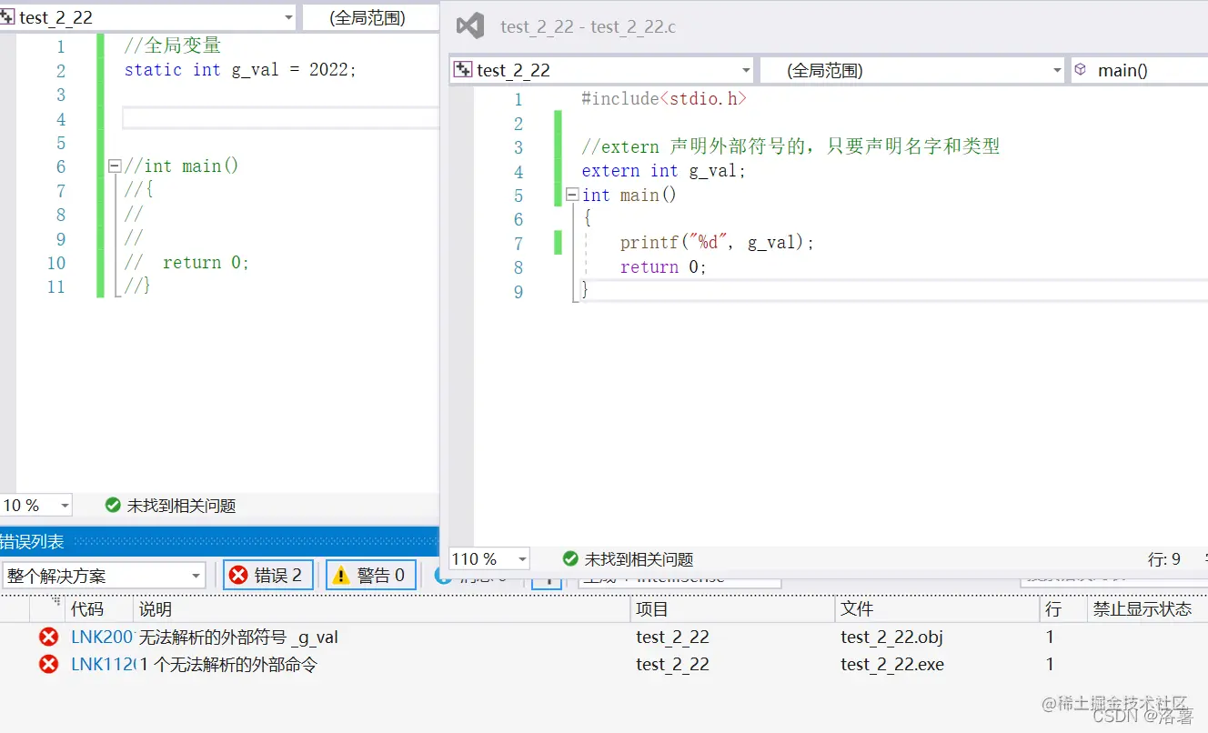
Task: Click the test_2_22.exe file cell
Action: click(892, 665)
